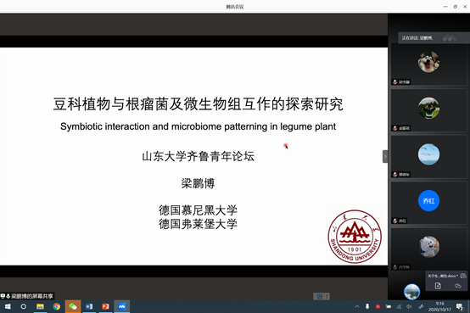
Task: Switch to Tencent Meeting taskbar icon
Action: point(121,306)
